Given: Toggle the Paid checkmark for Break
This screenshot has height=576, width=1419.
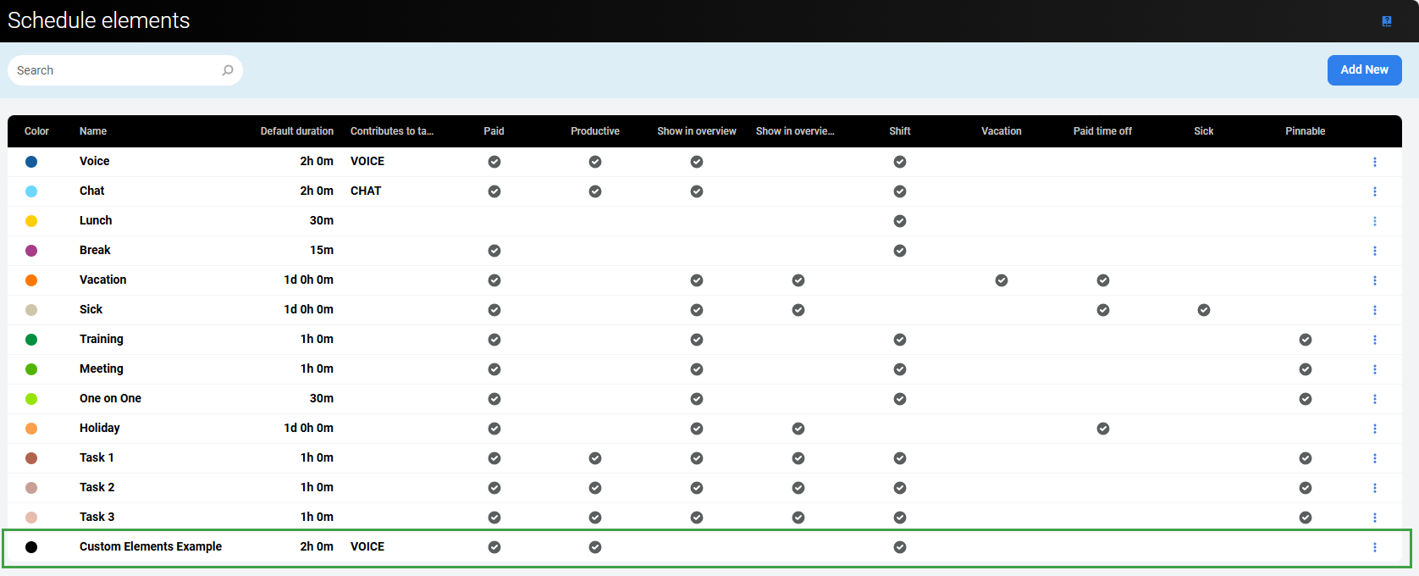Looking at the screenshot, I should coord(494,251).
